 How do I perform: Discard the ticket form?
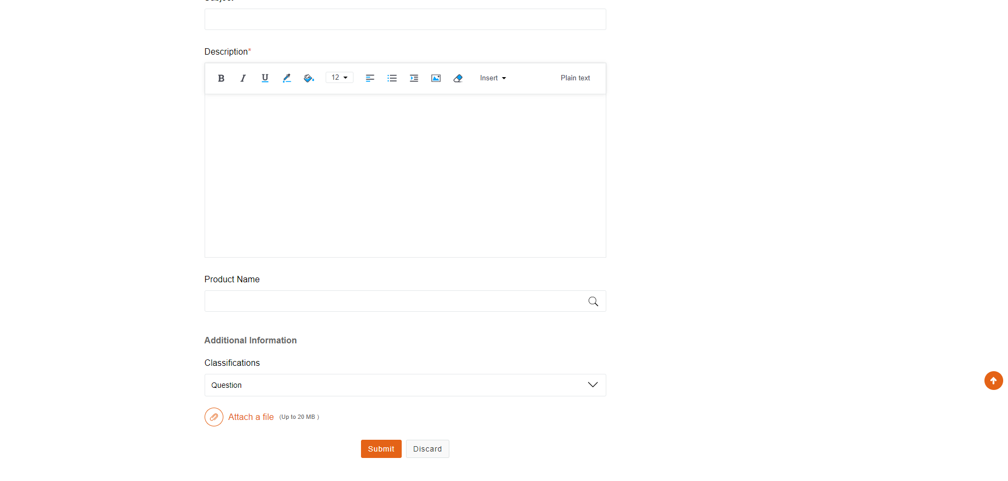(x=427, y=449)
